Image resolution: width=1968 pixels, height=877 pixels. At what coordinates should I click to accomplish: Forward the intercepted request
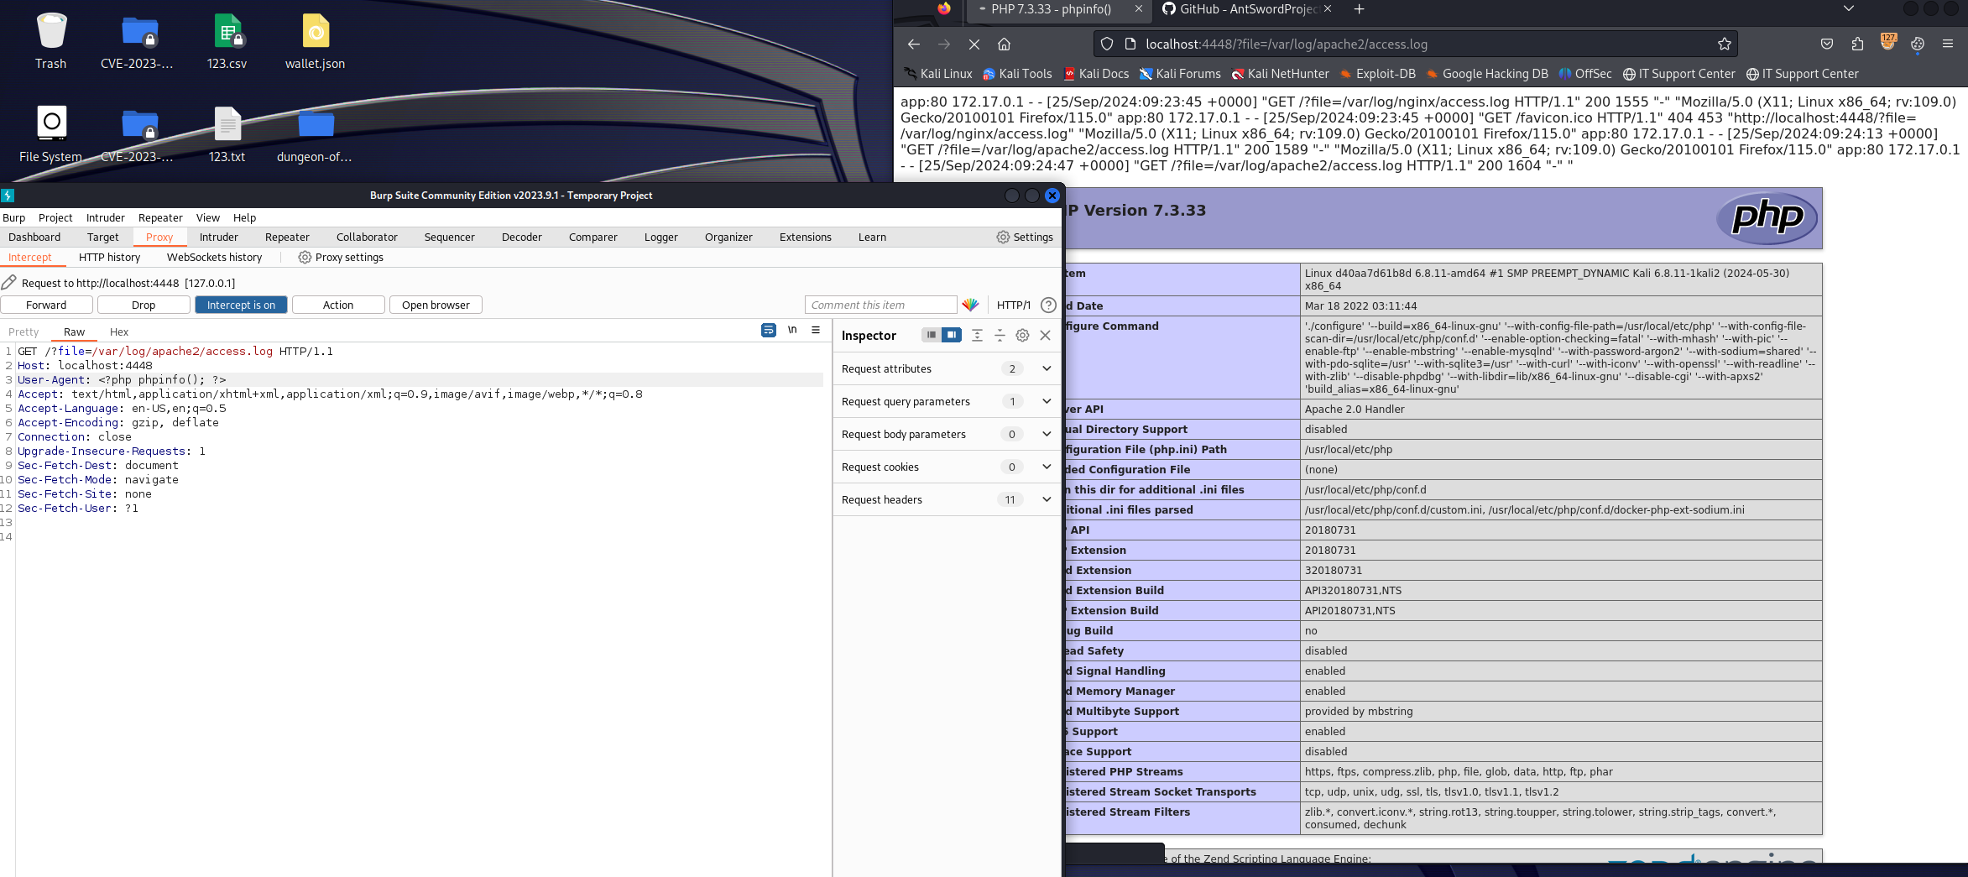(x=46, y=305)
